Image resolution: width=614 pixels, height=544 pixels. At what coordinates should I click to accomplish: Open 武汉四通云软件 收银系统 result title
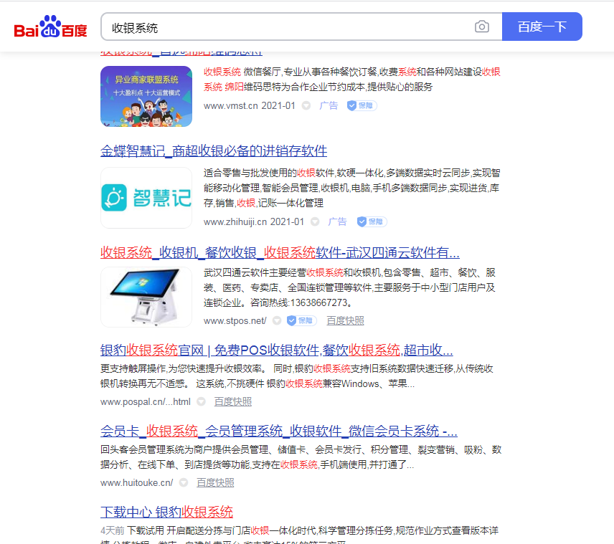click(280, 252)
